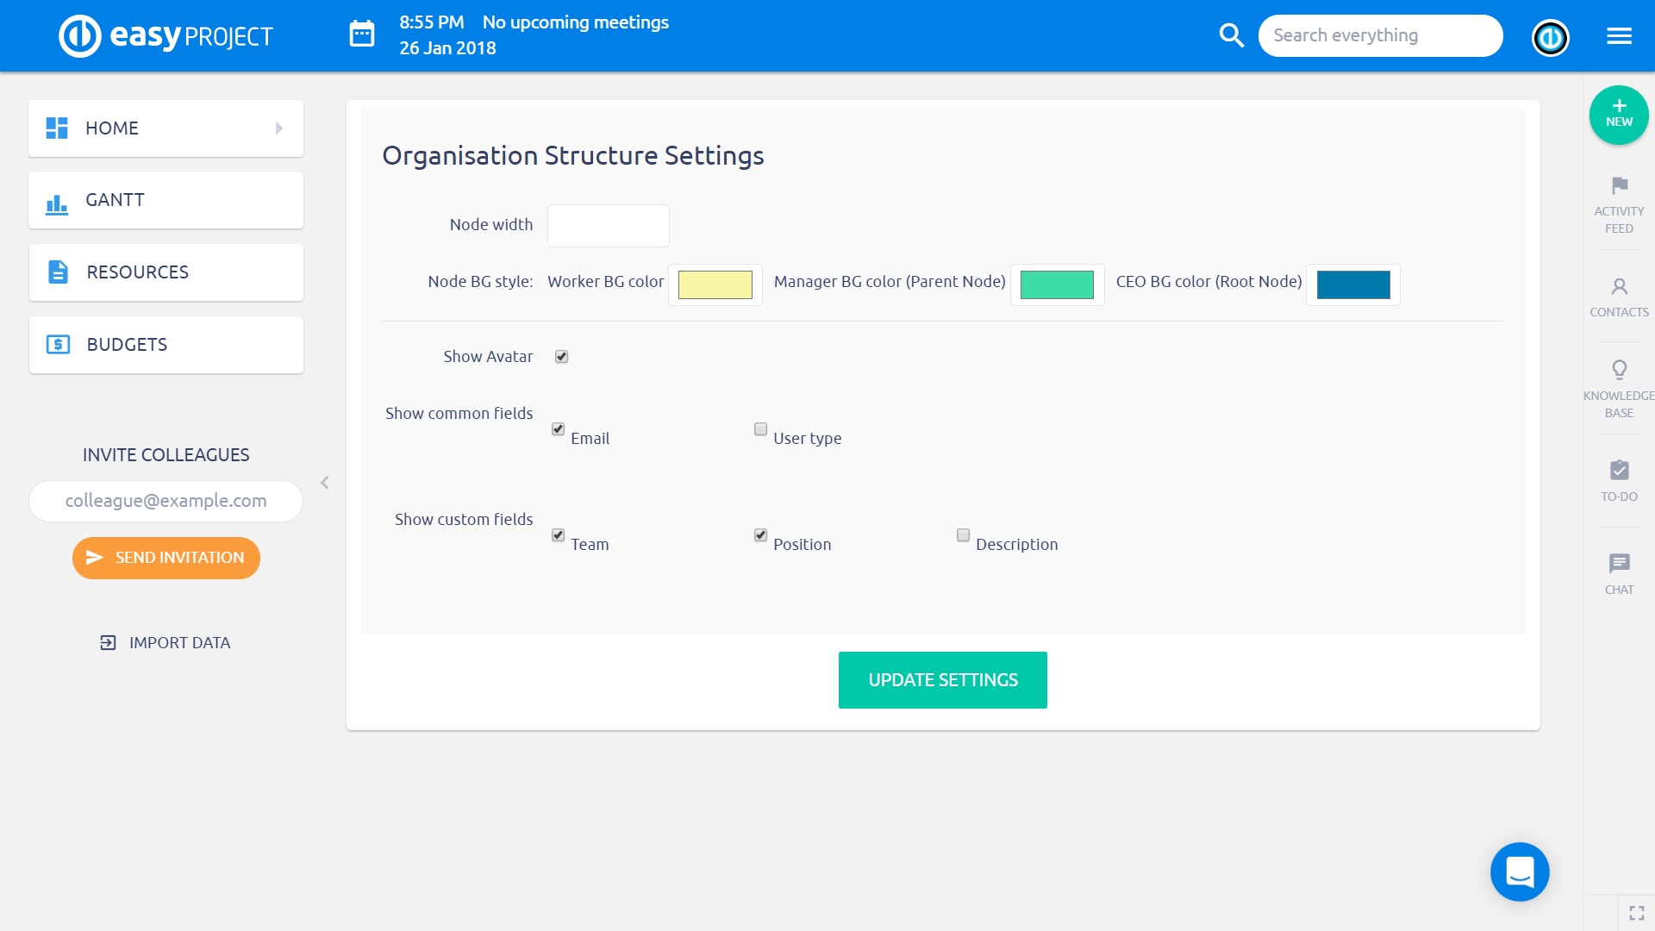1655x931 pixels.
Task: Open the calendar icon in header
Action: click(361, 35)
